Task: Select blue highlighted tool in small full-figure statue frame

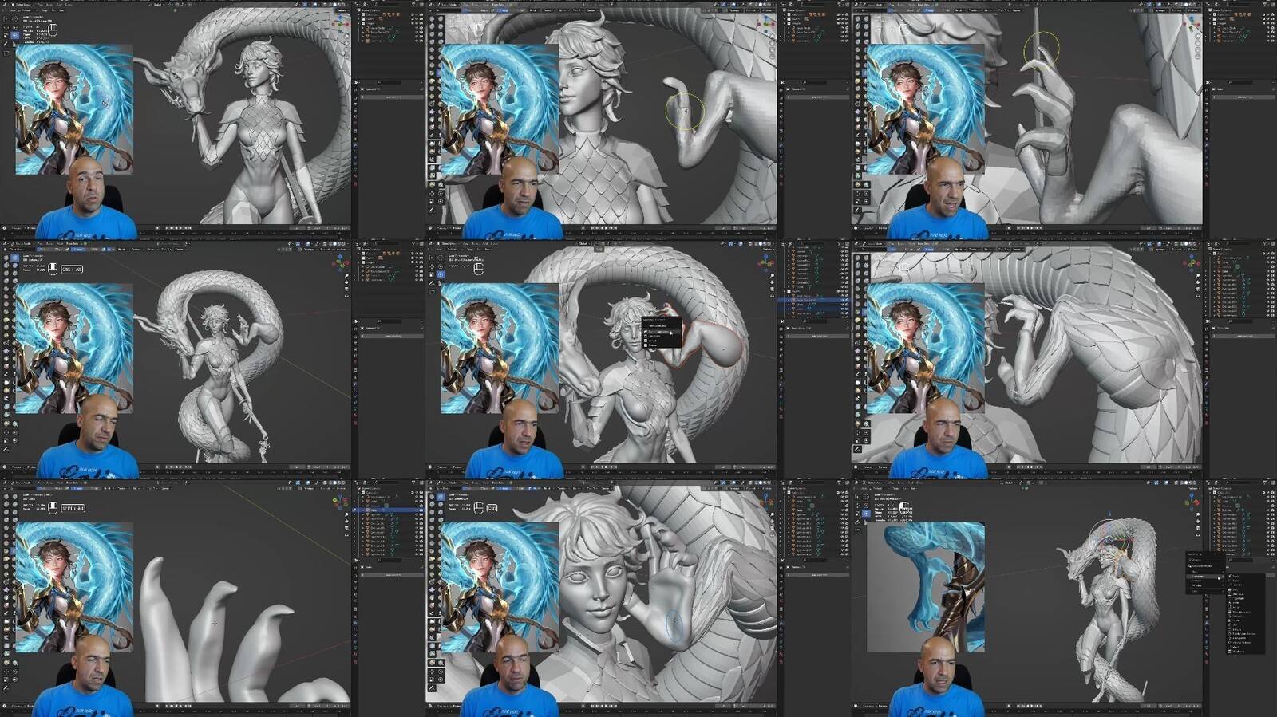Action: (15, 258)
